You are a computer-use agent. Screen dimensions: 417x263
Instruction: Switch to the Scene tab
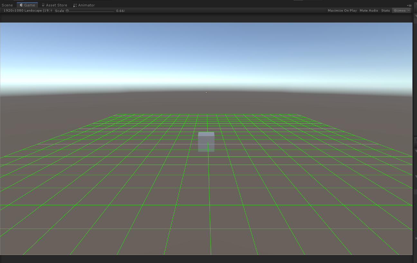point(7,5)
